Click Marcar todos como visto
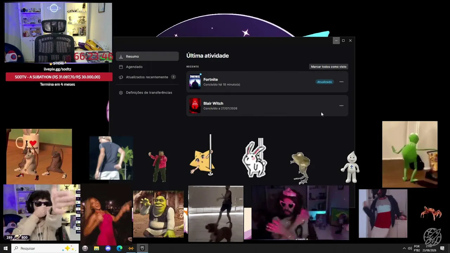 (329, 67)
